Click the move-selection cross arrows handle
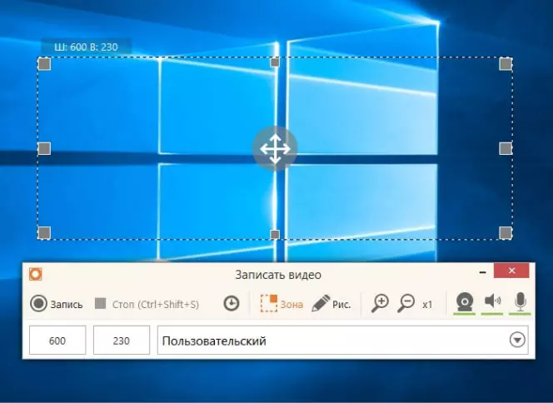553x403 pixels. coord(275,149)
